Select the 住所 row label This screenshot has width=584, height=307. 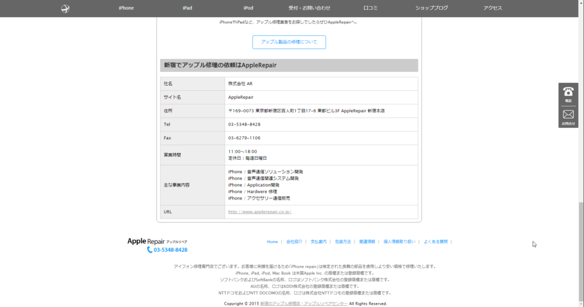(168, 111)
